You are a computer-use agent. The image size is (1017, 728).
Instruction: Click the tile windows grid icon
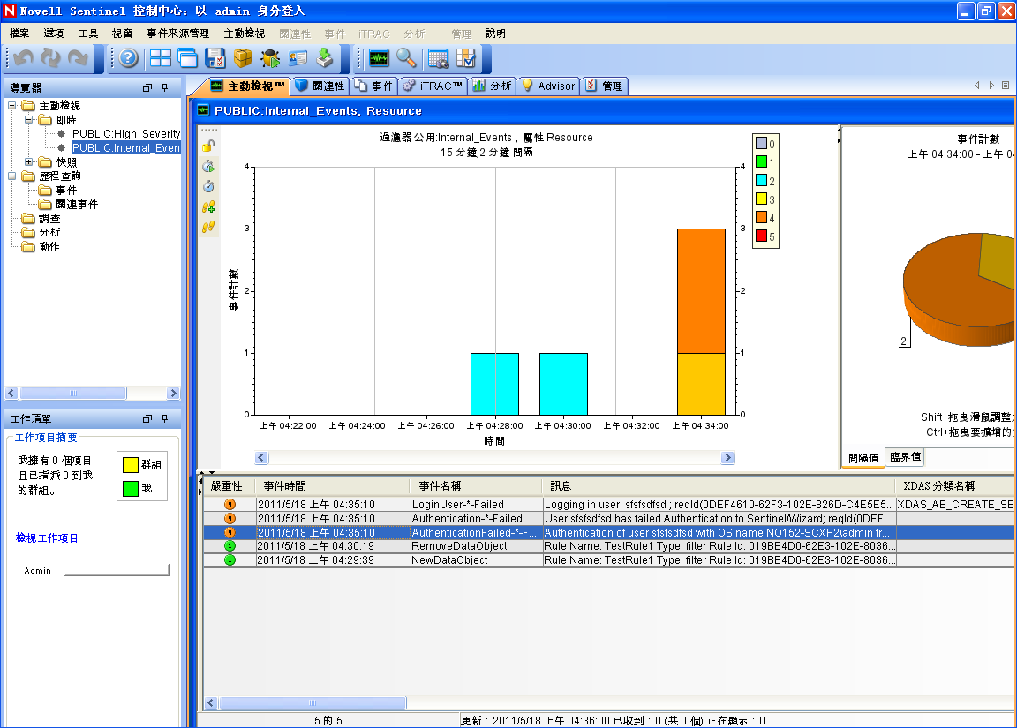[x=160, y=58]
